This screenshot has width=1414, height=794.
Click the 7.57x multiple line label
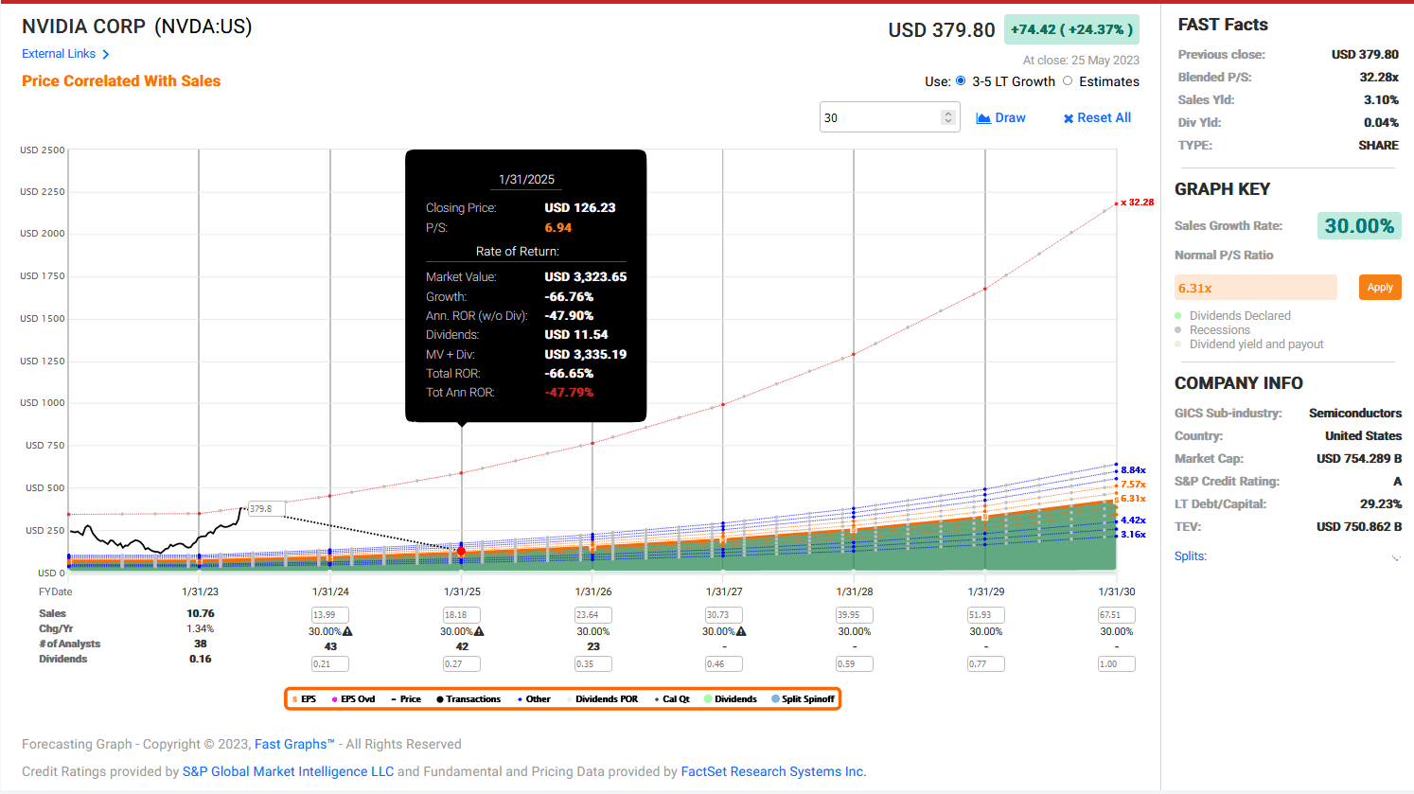pos(1133,485)
